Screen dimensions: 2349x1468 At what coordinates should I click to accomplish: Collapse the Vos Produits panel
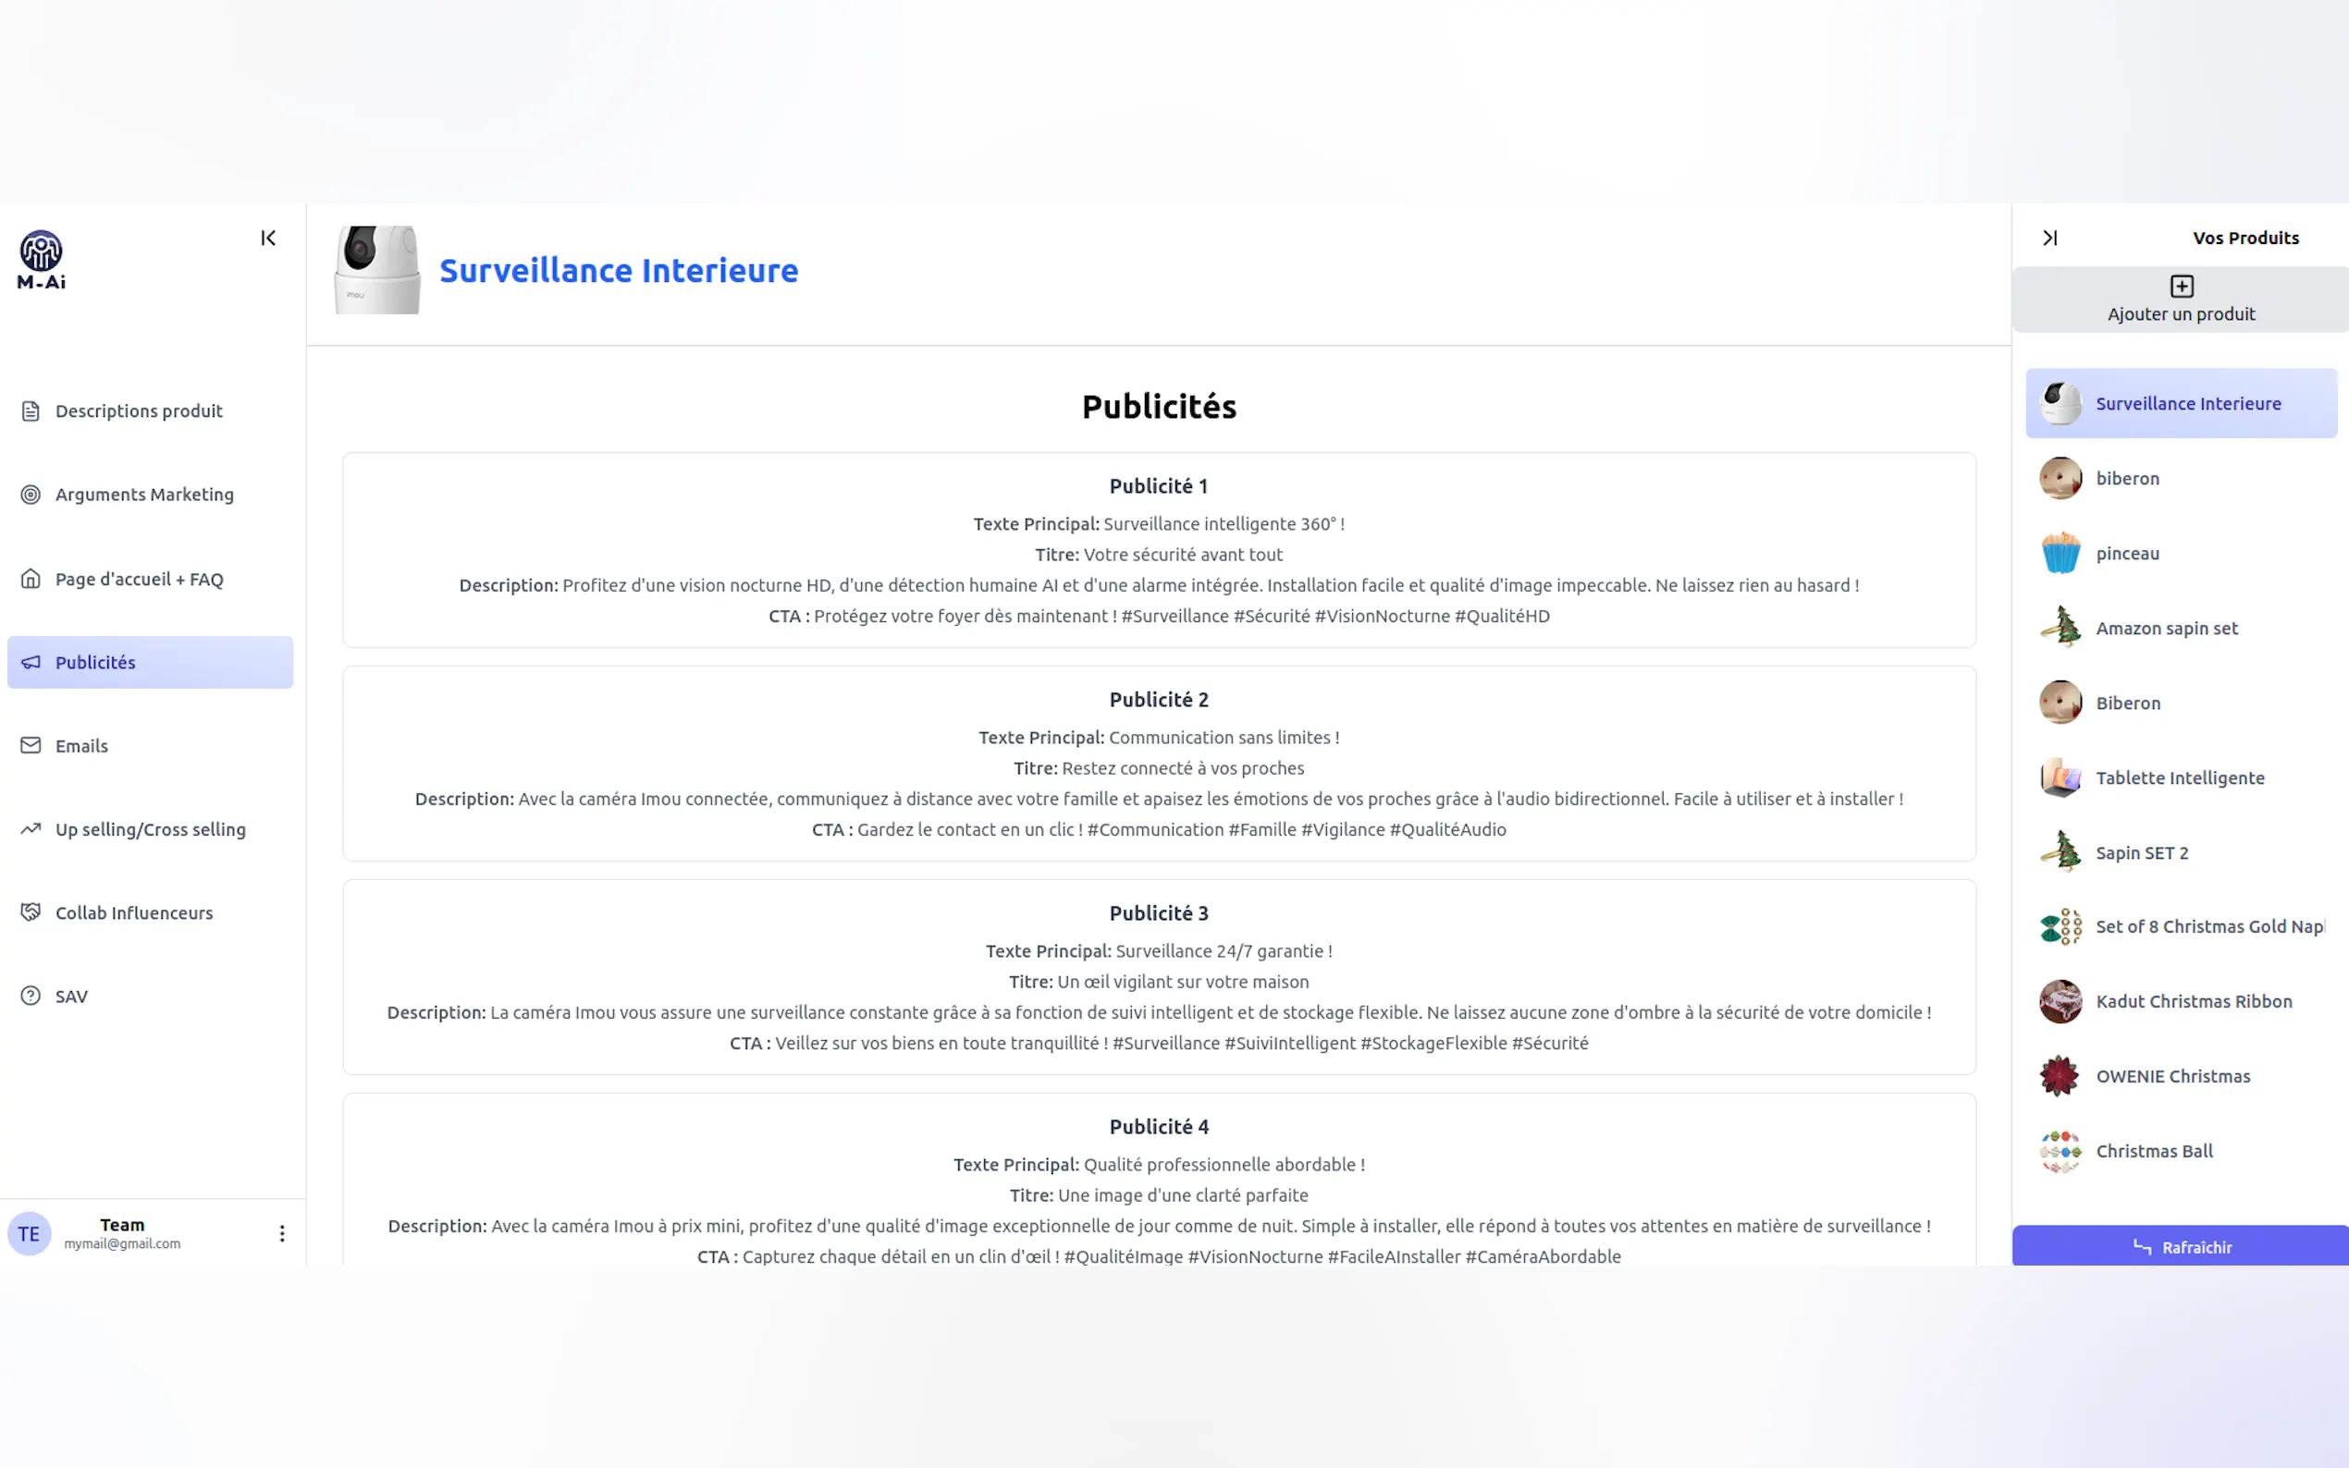[2049, 238]
